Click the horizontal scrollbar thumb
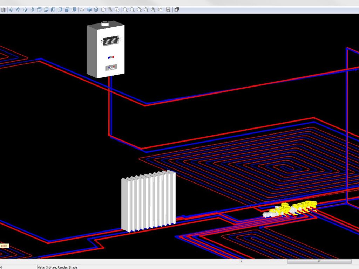The width and height of the screenshot is (359, 269). point(319,261)
